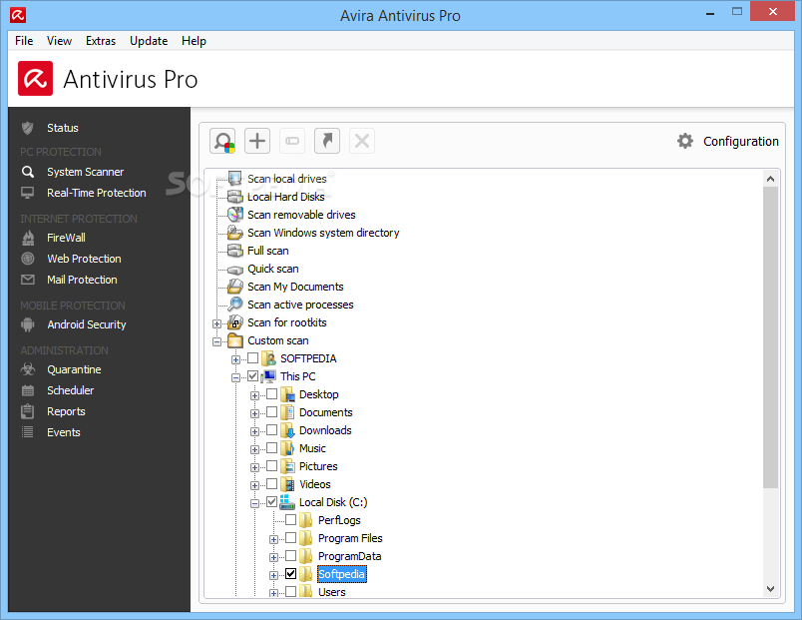Open Real-Time Protection section
Image resolution: width=802 pixels, height=620 pixels.
(x=97, y=193)
